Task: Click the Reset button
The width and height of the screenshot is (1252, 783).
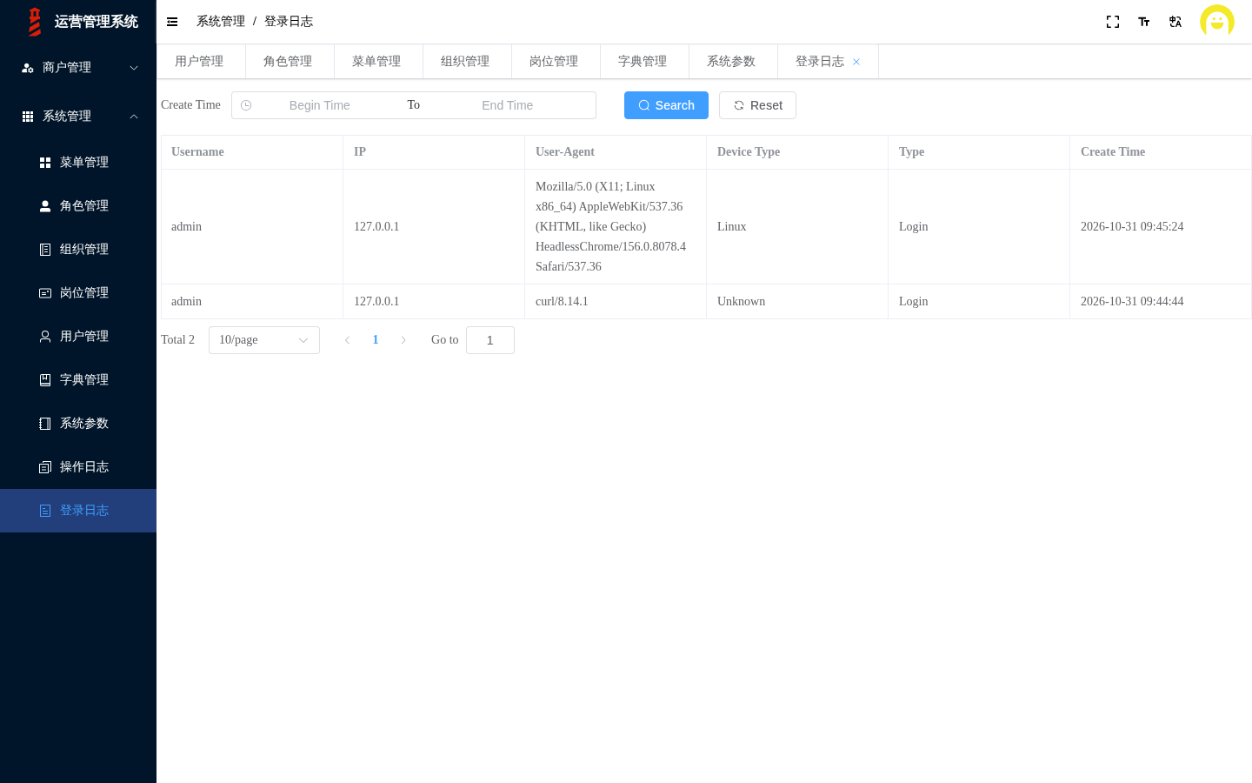Action: point(757,105)
